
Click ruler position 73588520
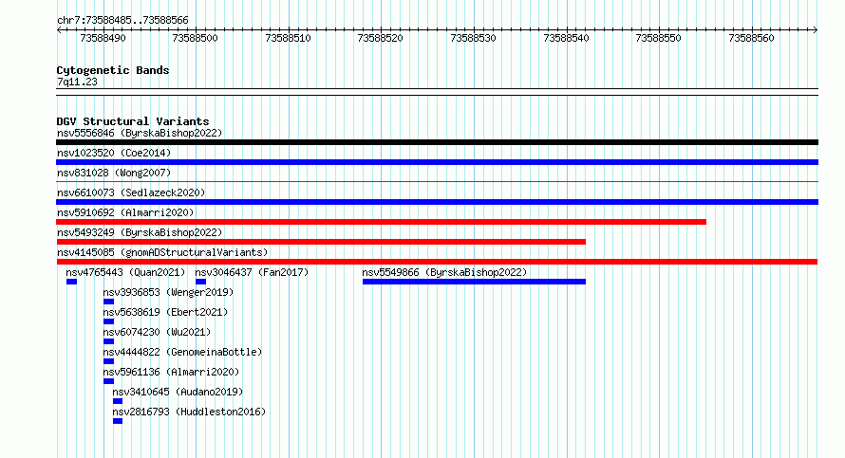tap(381, 38)
